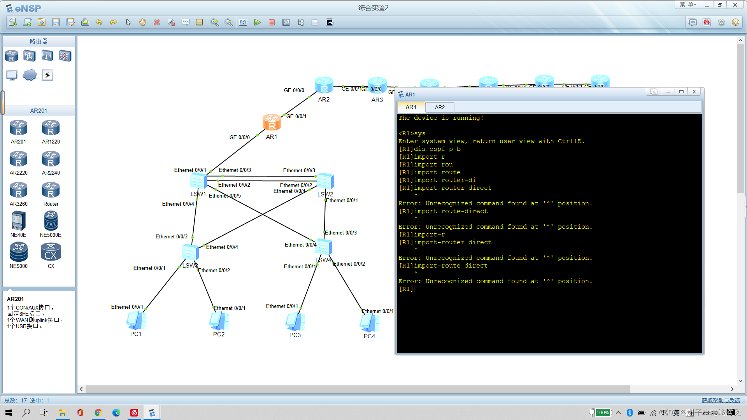Click the undo arrow in the toolbar
The image size is (747, 420).
pyautogui.click(x=99, y=23)
